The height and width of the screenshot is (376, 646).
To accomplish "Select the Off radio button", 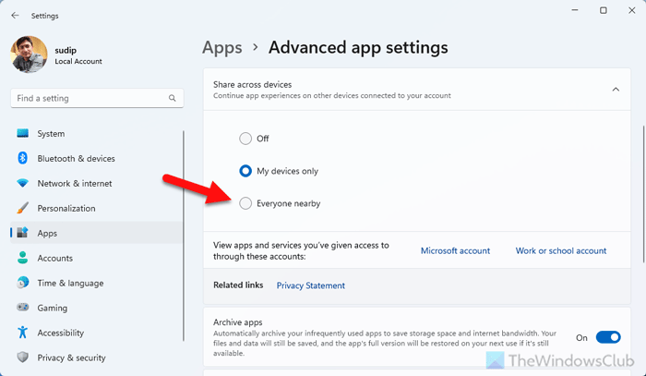I will pyautogui.click(x=245, y=139).
